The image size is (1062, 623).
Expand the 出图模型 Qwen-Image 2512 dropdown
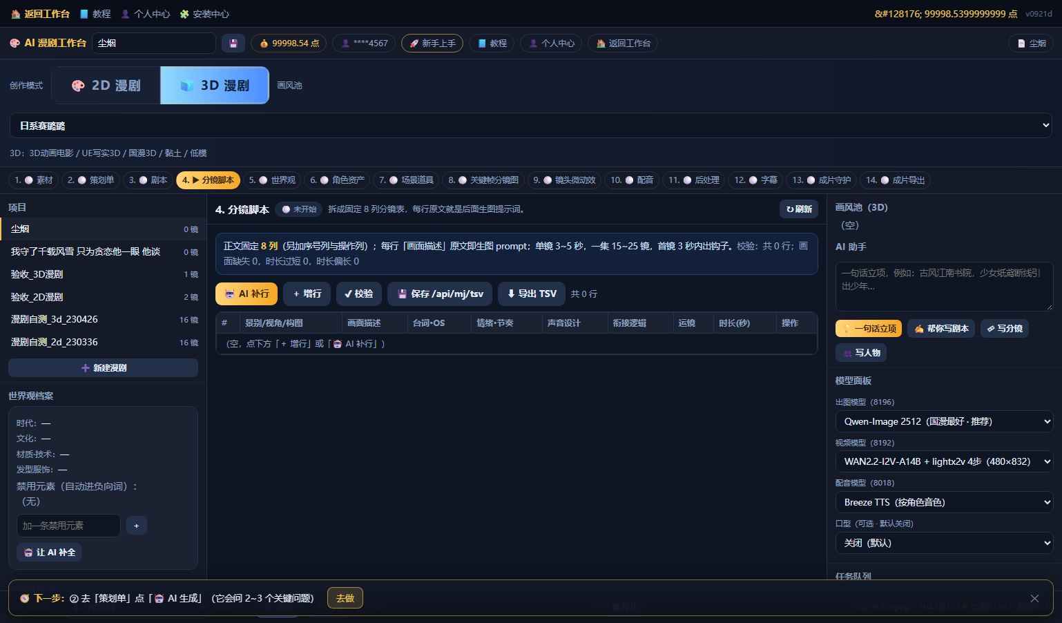pos(944,421)
